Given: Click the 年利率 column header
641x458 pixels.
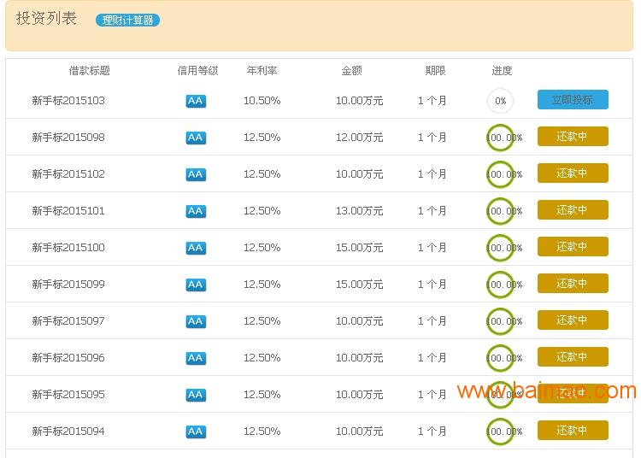Looking at the screenshot, I should tap(262, 71).
